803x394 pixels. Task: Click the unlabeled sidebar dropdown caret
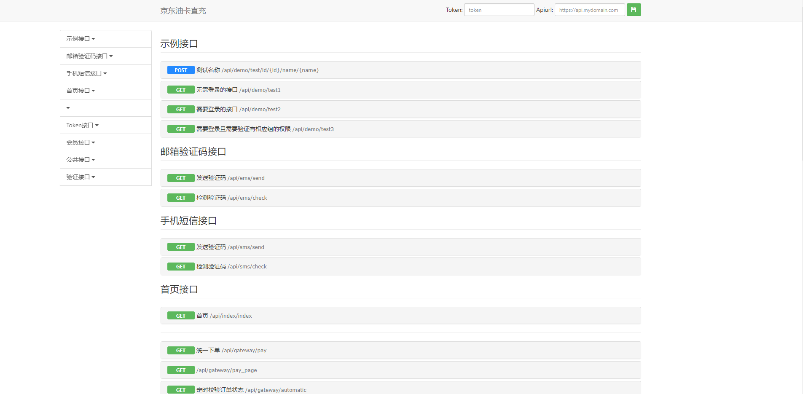(x=68, y=108)
